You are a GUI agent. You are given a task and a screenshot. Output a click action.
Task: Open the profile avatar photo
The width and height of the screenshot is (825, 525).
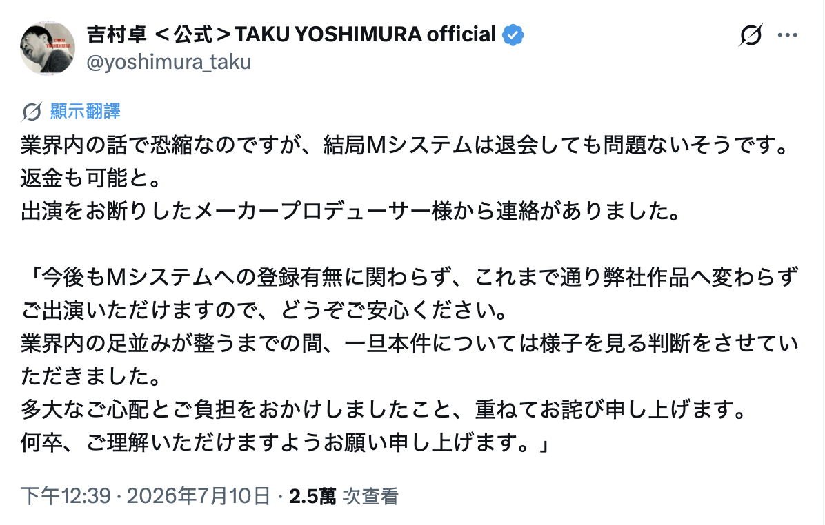pyautogui.click(x=48, y=48)
